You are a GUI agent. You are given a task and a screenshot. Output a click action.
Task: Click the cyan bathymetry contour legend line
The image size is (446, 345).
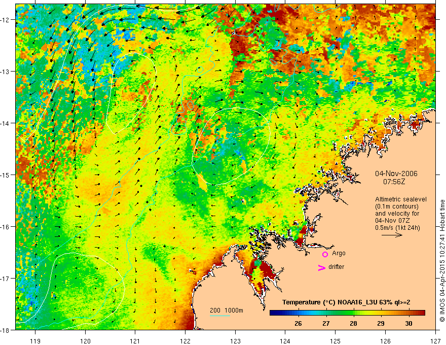(219, 316)
